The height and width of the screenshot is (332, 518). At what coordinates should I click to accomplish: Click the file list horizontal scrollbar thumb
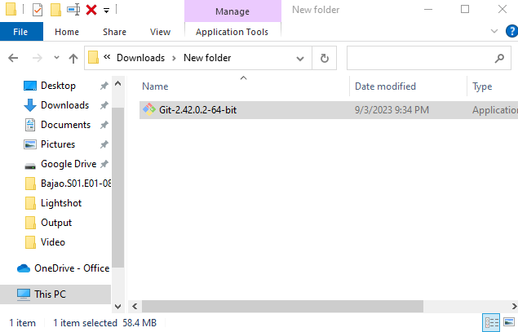tap(282, 306)
